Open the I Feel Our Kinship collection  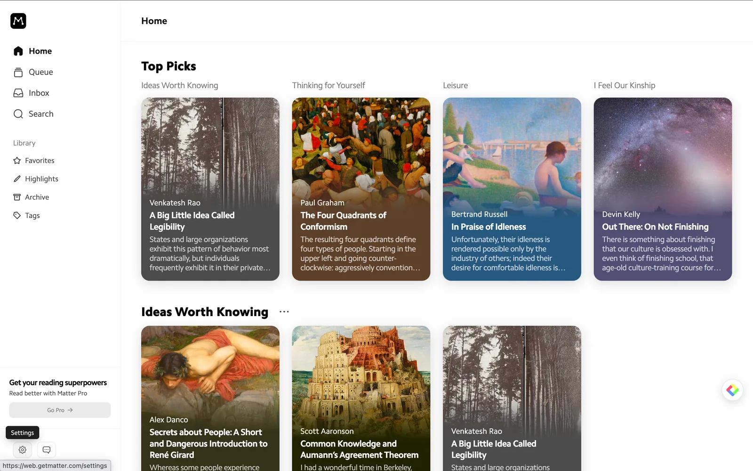[625, 85]
